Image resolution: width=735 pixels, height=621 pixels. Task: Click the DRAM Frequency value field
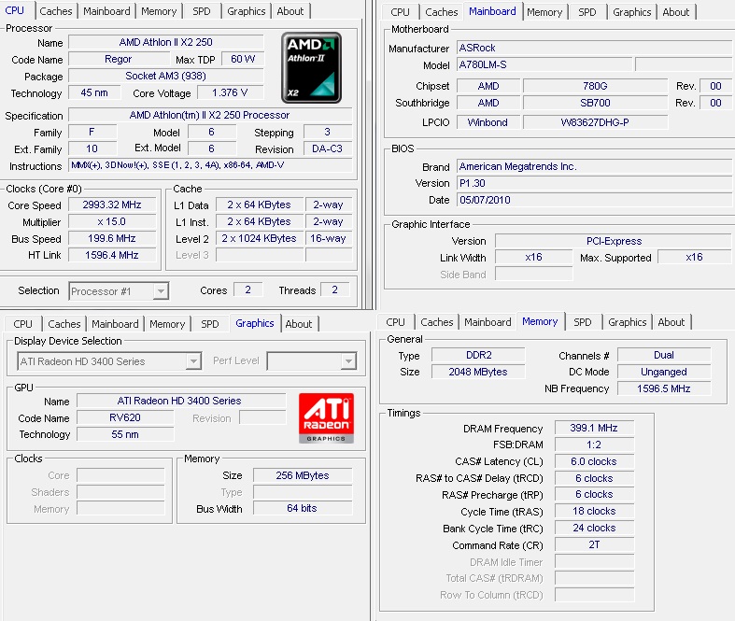(x=595, y=429)
